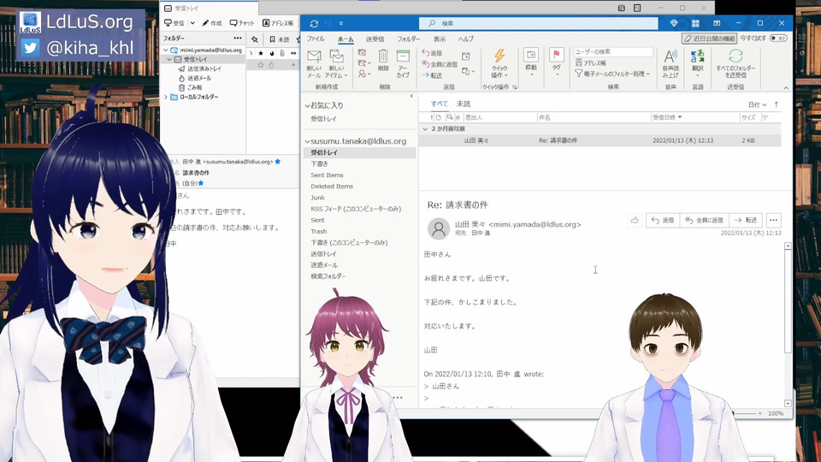Click the Get Messages (受信) button in Thunderbird
The height and width of the screenshot is (462, 821).
(174, 23)
